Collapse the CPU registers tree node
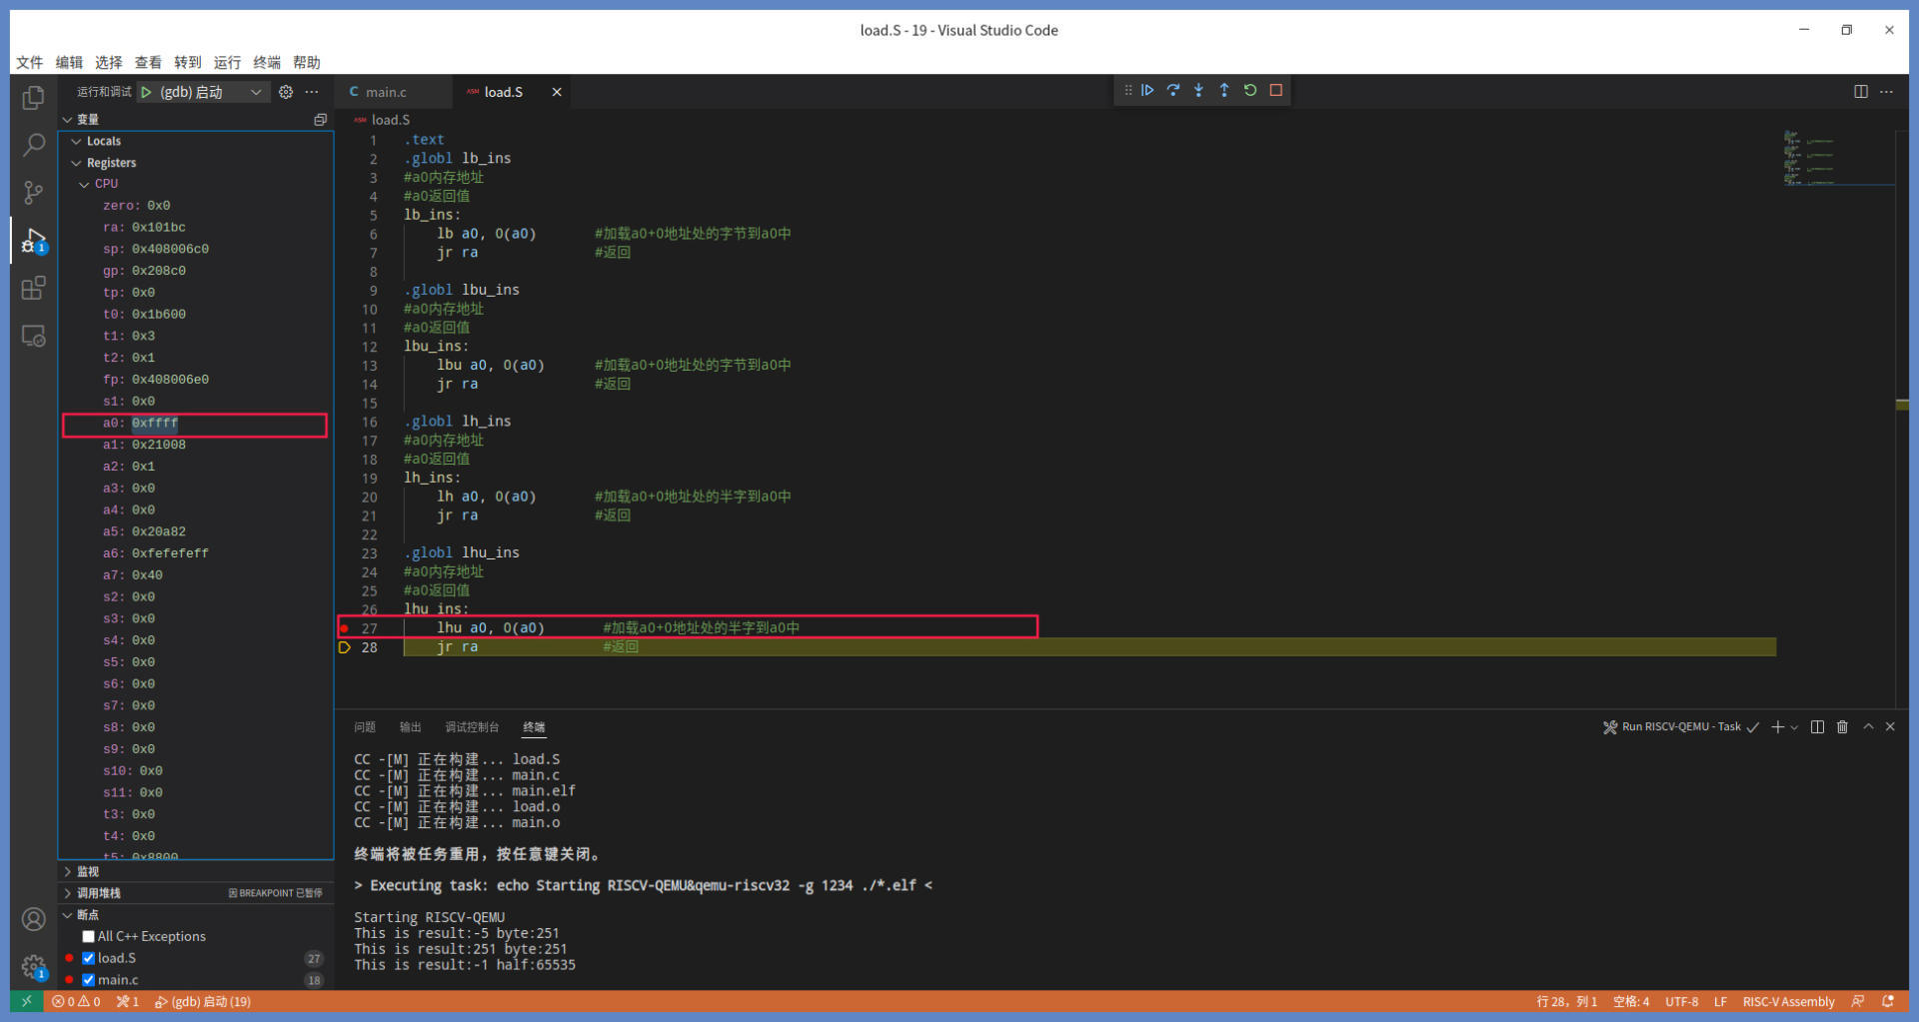The image size is (1919, 1022). [x=85, y=184]
